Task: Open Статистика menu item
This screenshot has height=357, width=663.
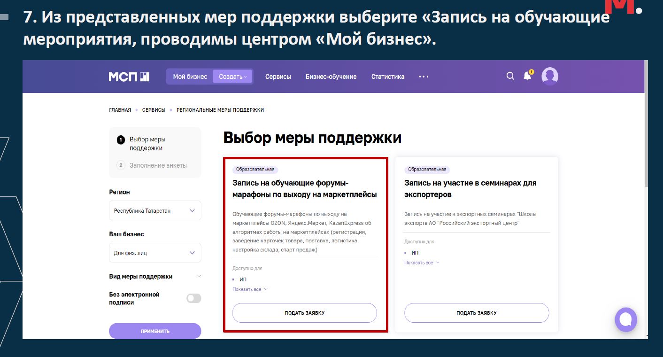Action: point(387,77)
